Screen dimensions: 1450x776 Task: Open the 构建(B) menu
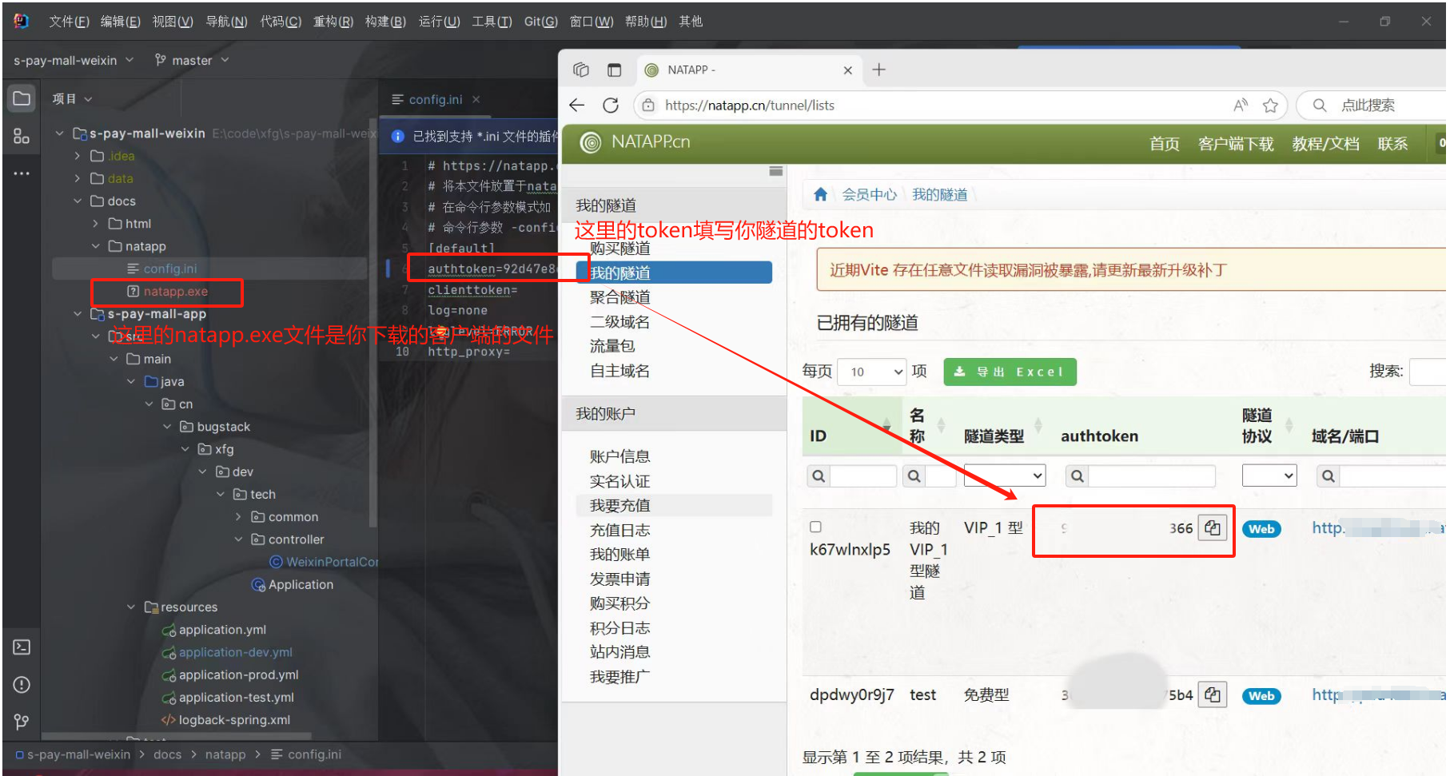click(385, 22)
